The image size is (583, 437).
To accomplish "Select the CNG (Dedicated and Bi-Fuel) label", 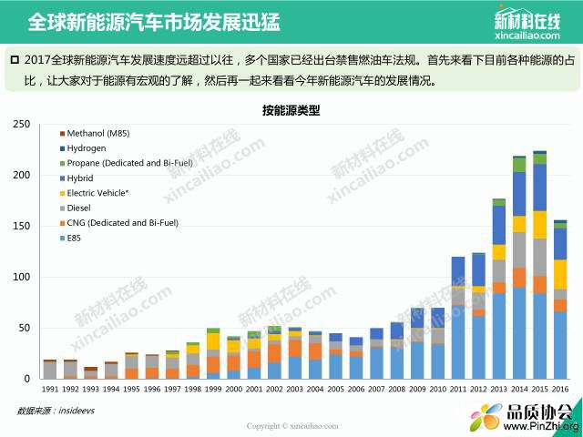I will tap(123, 223).
